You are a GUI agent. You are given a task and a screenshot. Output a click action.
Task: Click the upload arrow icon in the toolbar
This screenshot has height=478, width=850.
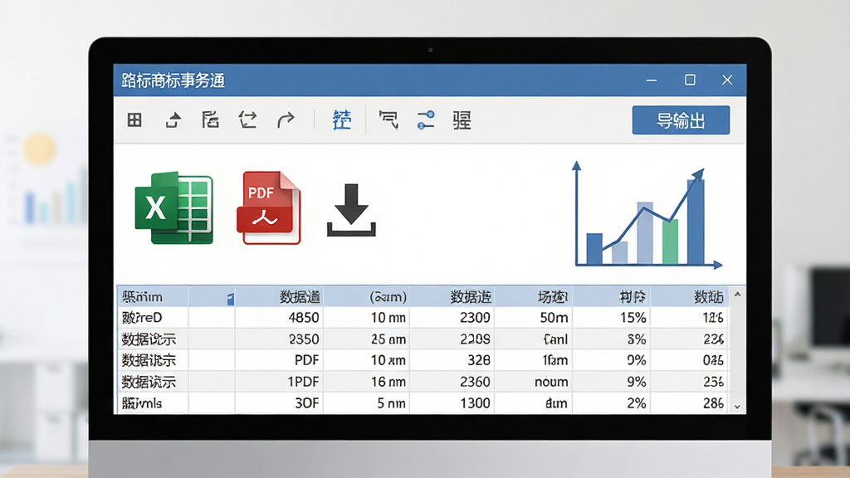tap(173, 119)
